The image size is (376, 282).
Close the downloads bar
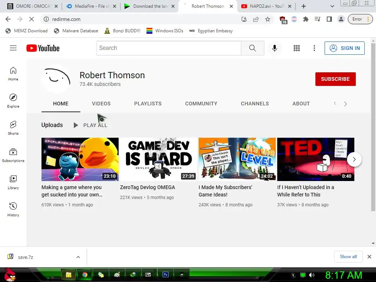click(x=369, y=257)
